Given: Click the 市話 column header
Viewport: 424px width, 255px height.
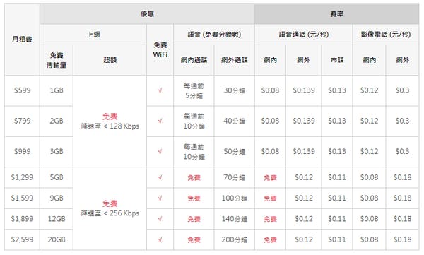Looking at the screenshot, I should point(337,60).
